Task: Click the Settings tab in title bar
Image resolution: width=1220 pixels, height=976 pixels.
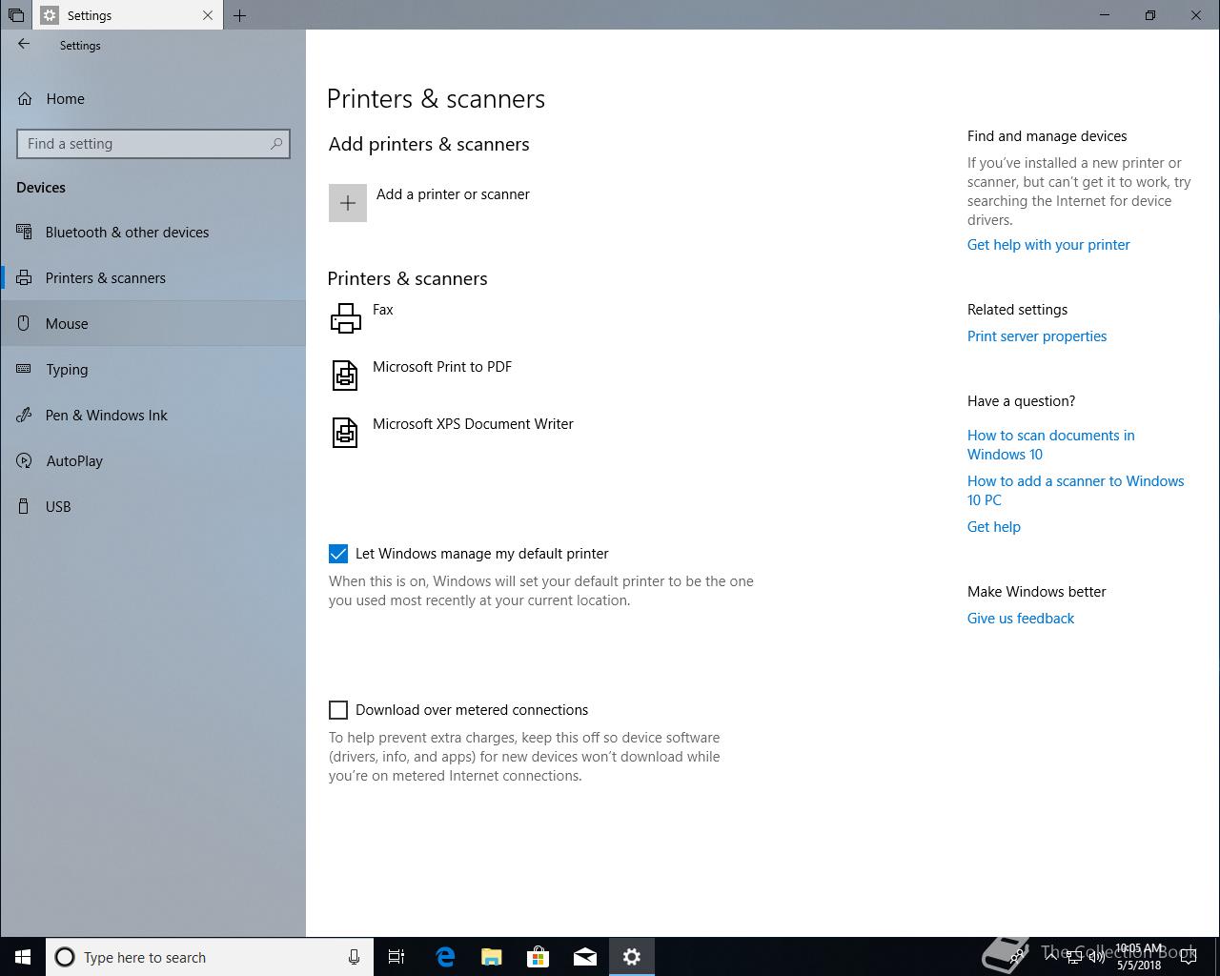Action: click(128, 15)
